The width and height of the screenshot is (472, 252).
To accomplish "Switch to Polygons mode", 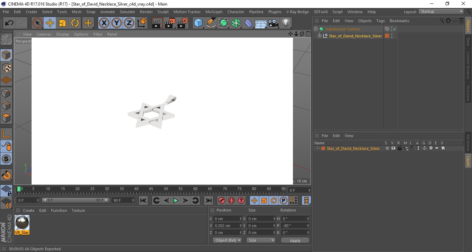I will [6, 118].
